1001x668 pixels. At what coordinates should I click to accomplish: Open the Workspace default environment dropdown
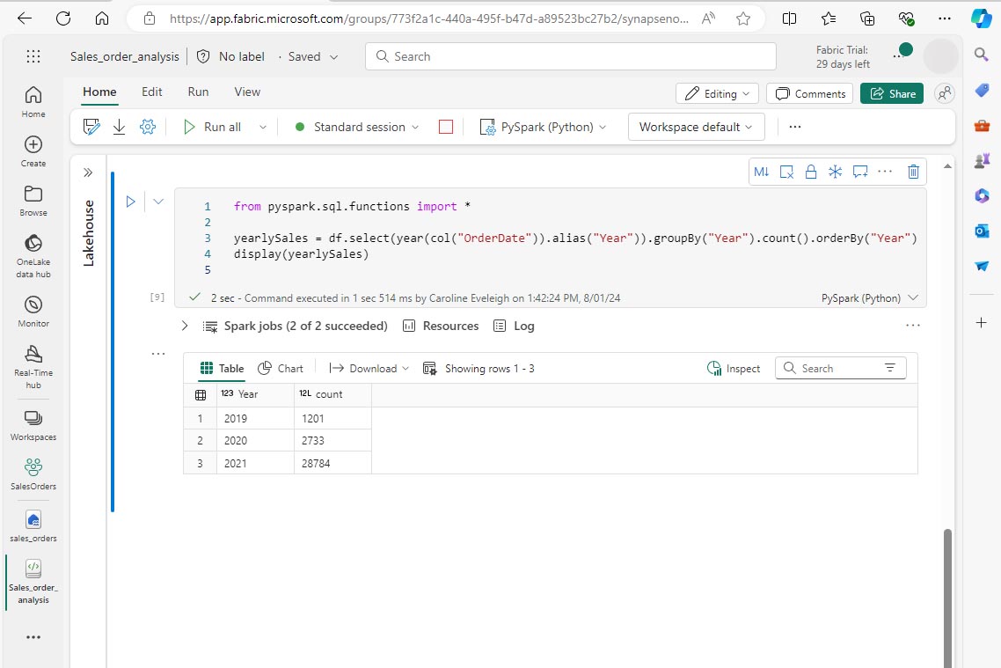(x=696, y=127)
